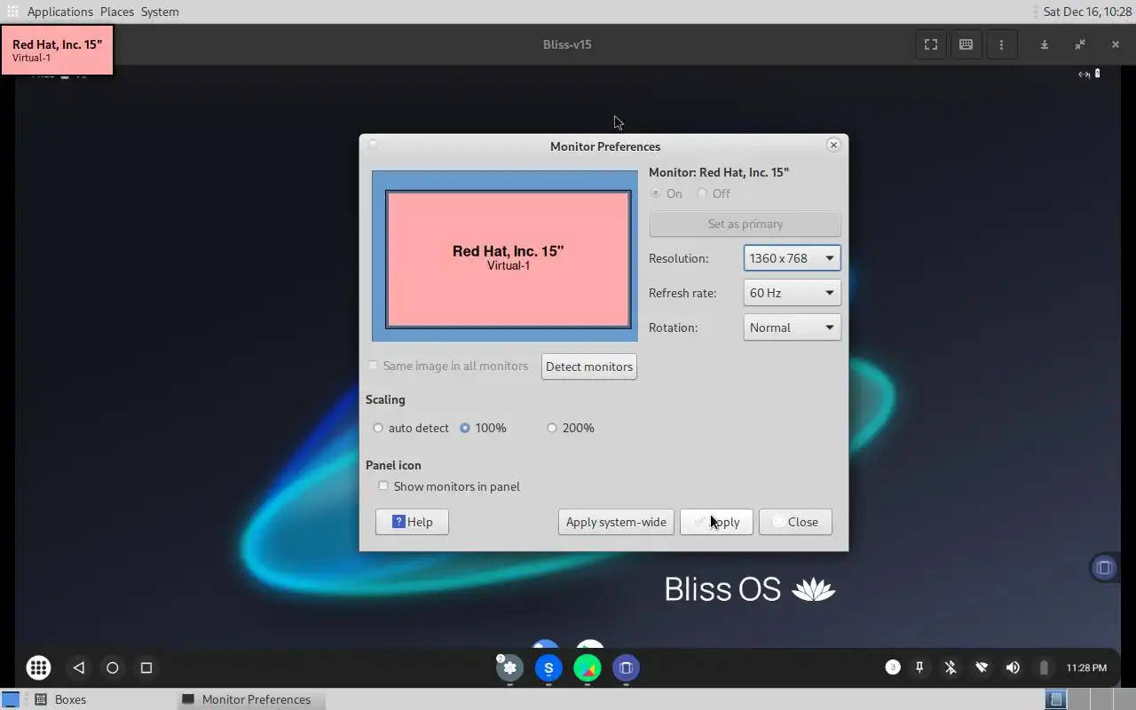Click Detect monitors button
The image size is (1136, 710).
pos(589,367)
